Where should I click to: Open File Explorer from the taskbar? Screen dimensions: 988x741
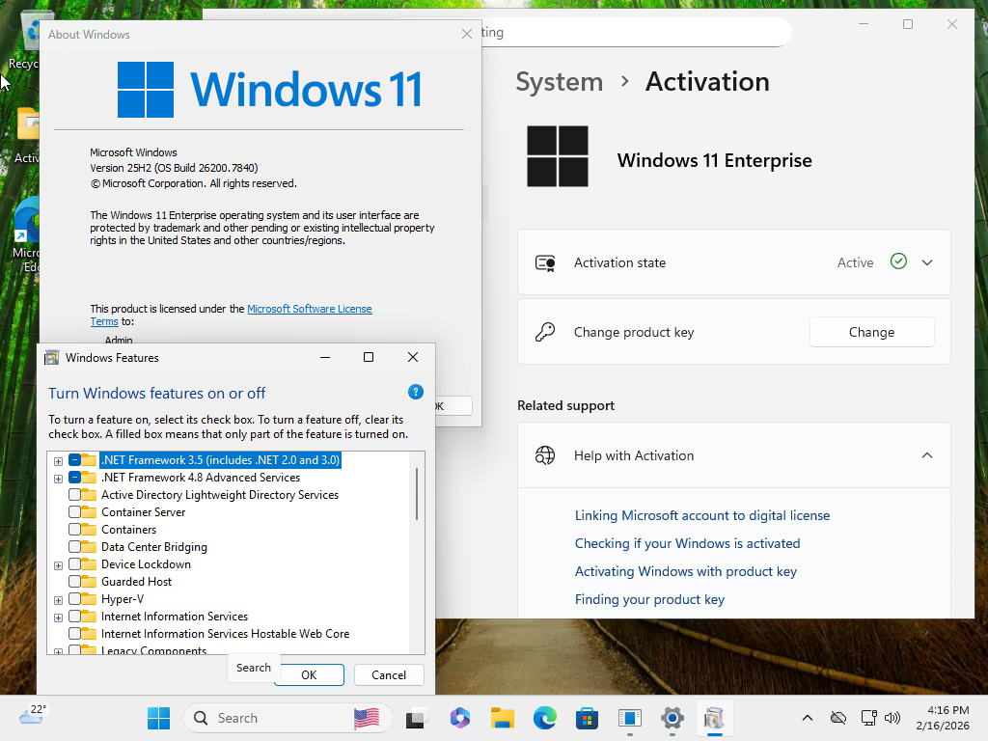(503, 718)
